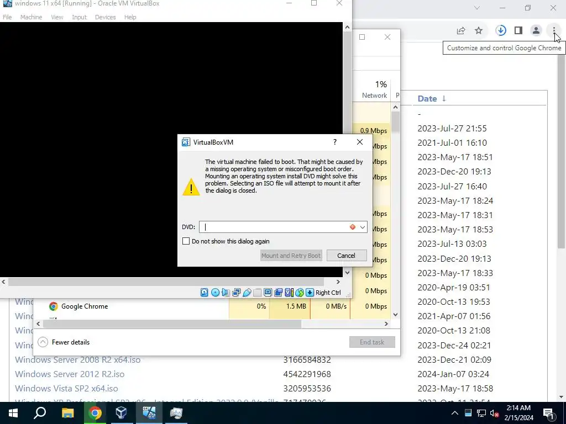This screenshot has width=566, height=424.
Task: Enable 'Do not show this dialog again' checkbox
Action: pyautogui.click(x=186, y=241)
